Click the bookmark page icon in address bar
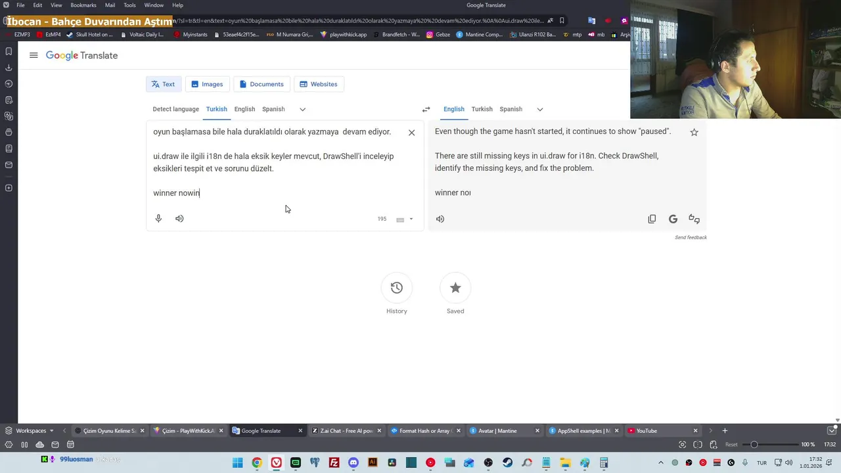This screenshot has height=473, width=841. 562,20
